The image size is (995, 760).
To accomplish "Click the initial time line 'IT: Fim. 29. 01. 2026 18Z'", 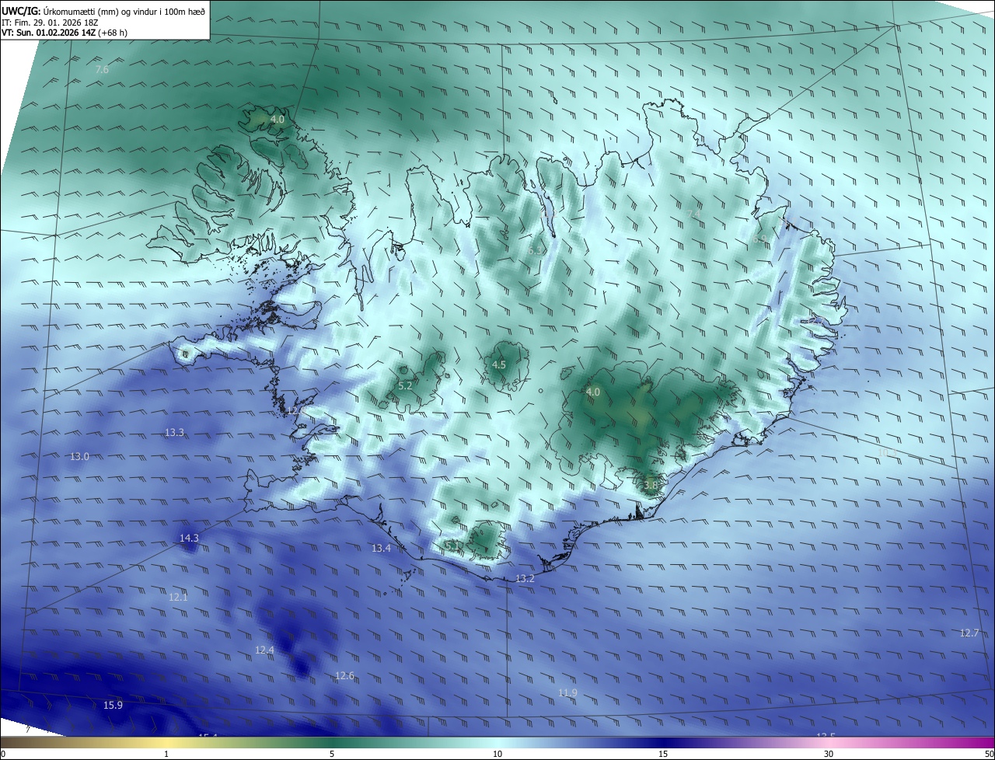I will [x=51, y=23].
